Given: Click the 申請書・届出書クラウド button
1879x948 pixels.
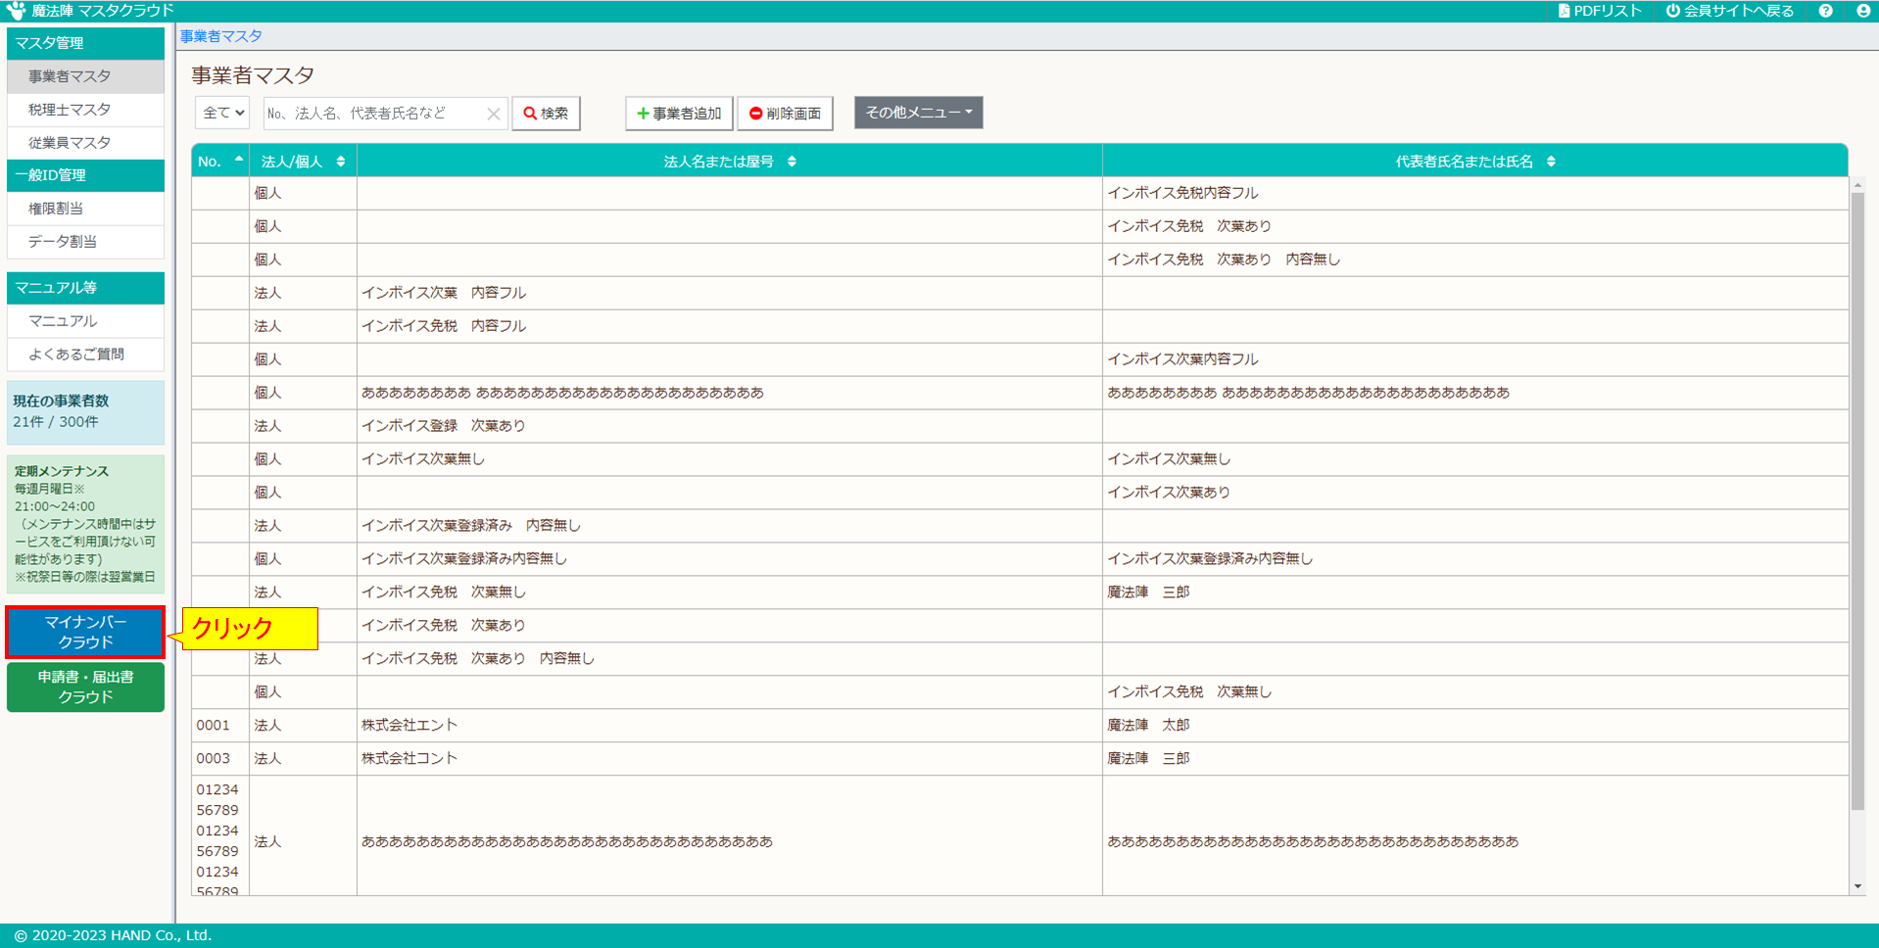Looking at the screenshot, I should (x=85, y=687).
